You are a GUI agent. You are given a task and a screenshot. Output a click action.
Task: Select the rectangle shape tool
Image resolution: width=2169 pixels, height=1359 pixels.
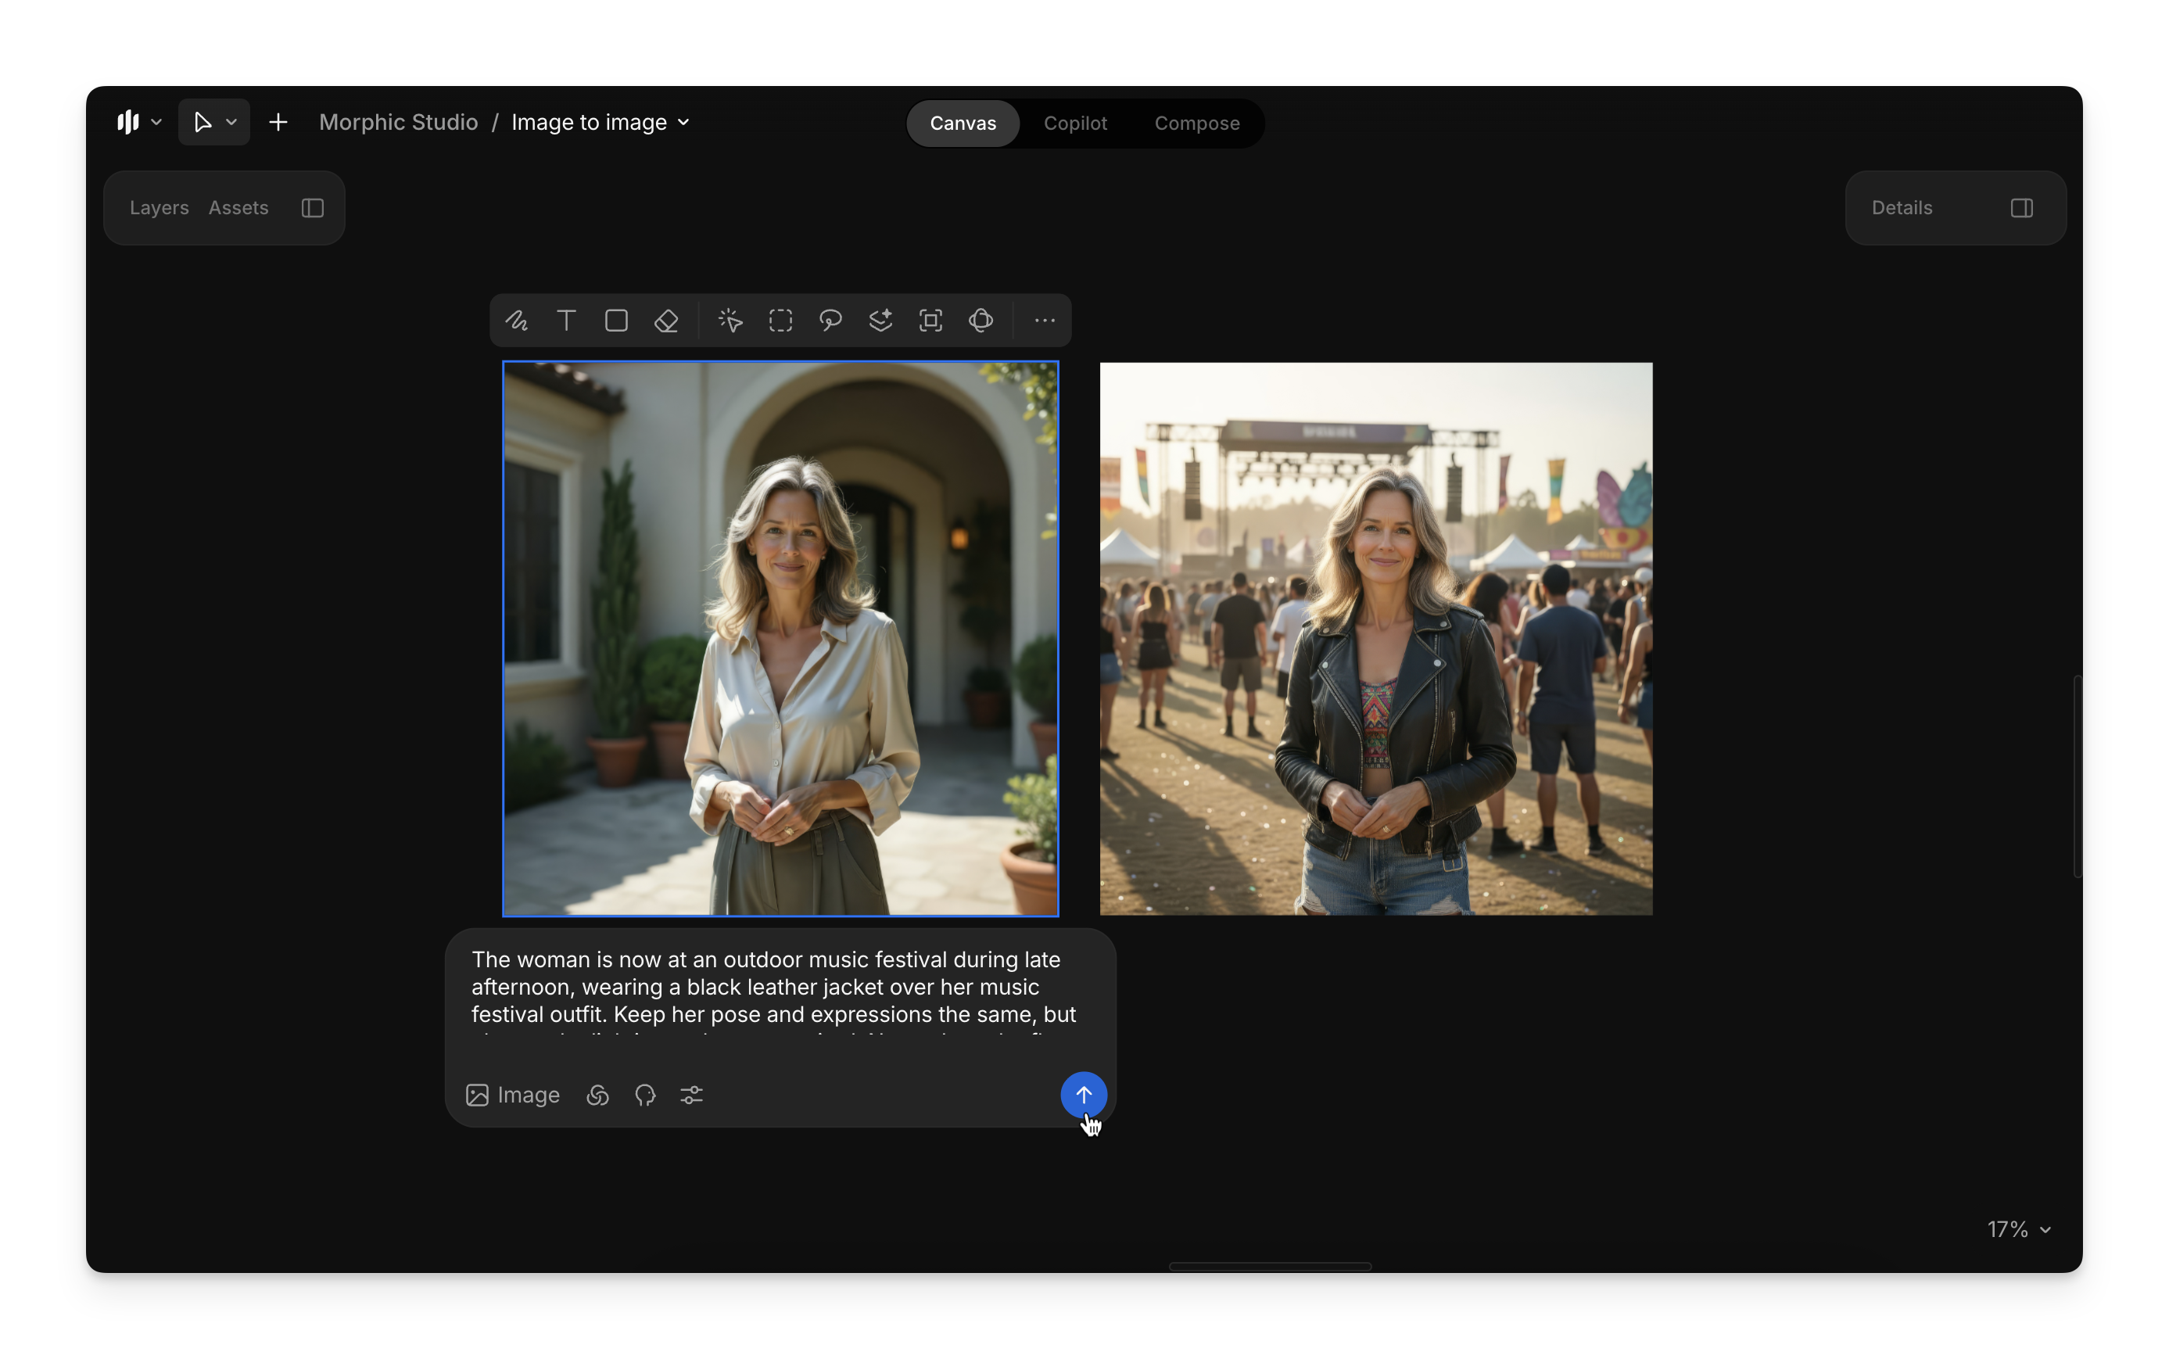click(616, 321)
